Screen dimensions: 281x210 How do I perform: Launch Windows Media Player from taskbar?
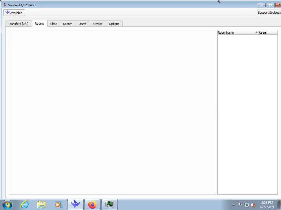[x=58, y=205]
